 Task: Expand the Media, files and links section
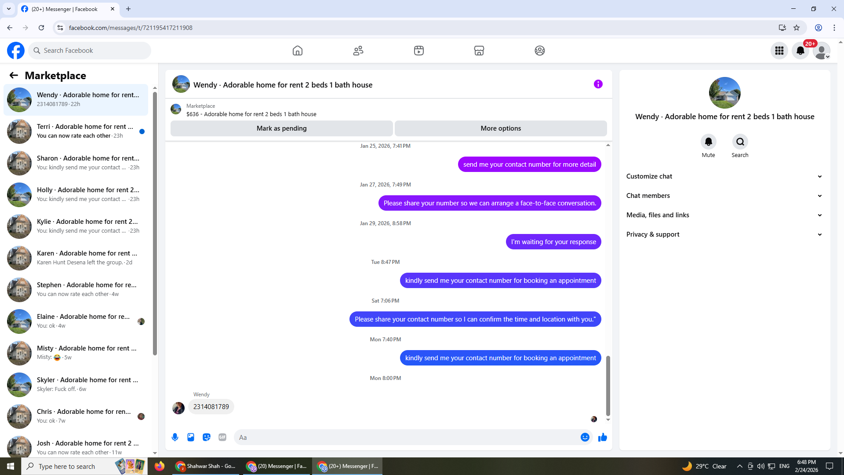pyautogui.click(x=724, y=215)
